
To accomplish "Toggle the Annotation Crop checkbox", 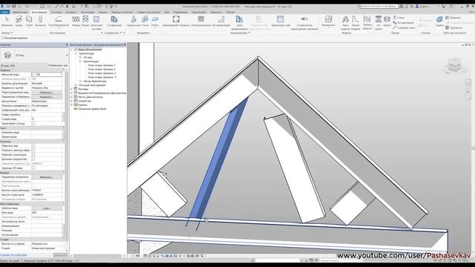I will pos(33,154).
